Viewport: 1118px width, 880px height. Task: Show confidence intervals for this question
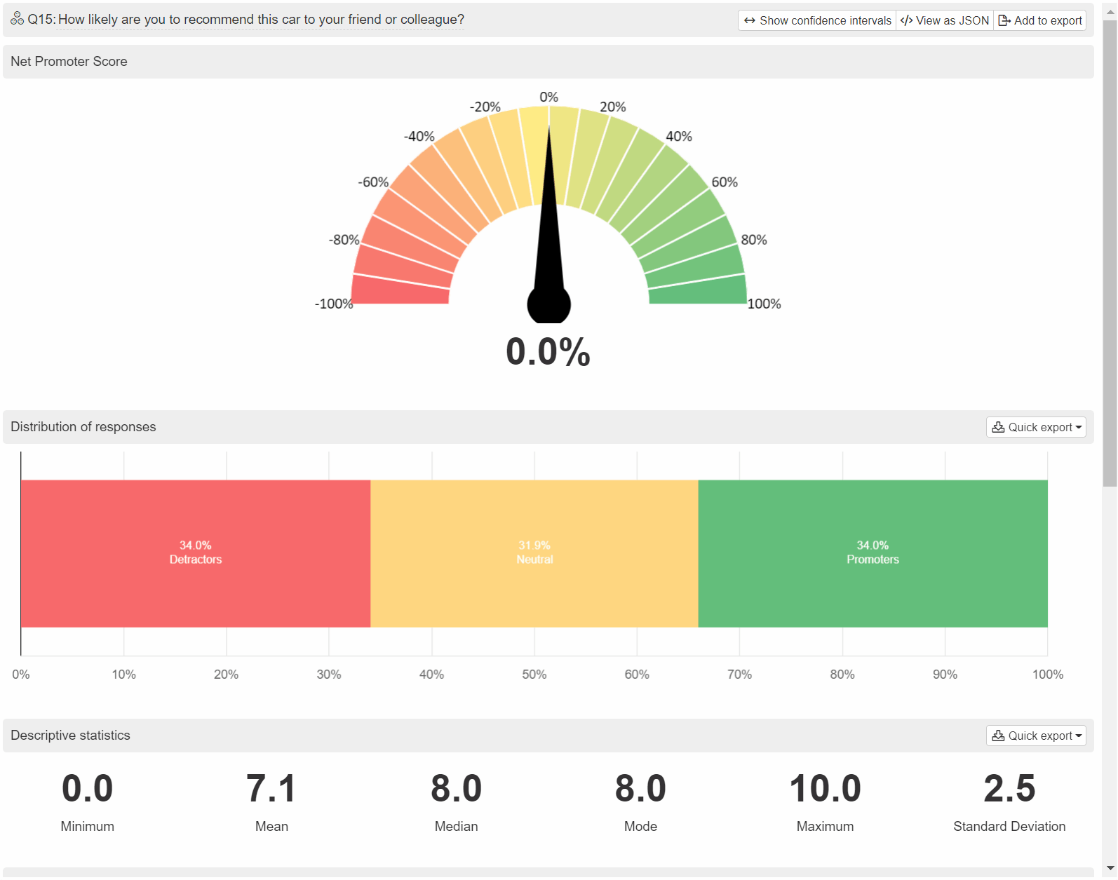(817, 20)
